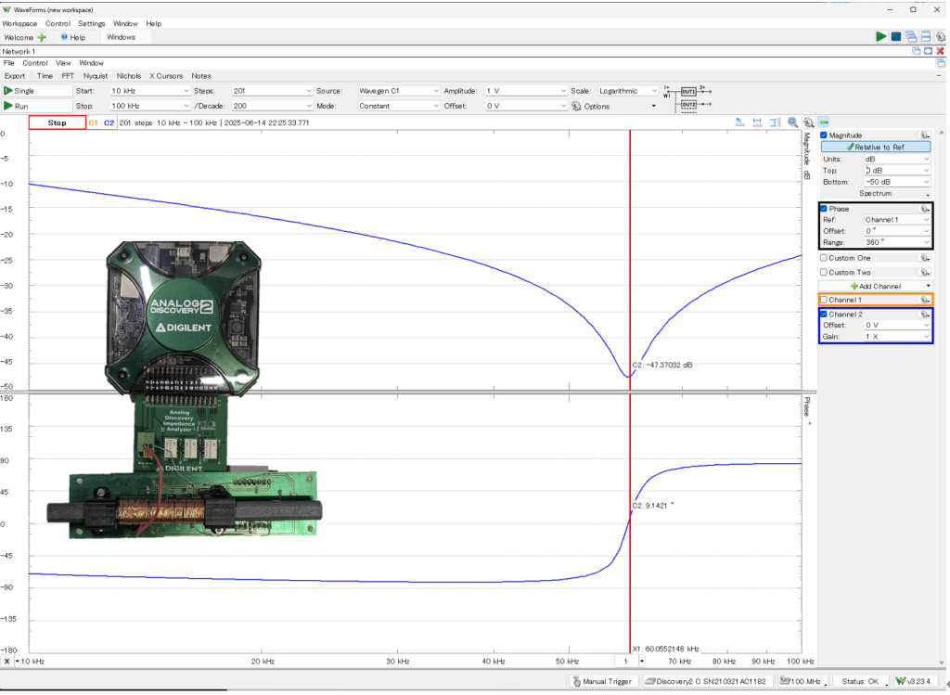The width and height of the screenshot is (950, 695).
Task: Click the cursor number box showing 1
Action: click(x=626, y=662)
